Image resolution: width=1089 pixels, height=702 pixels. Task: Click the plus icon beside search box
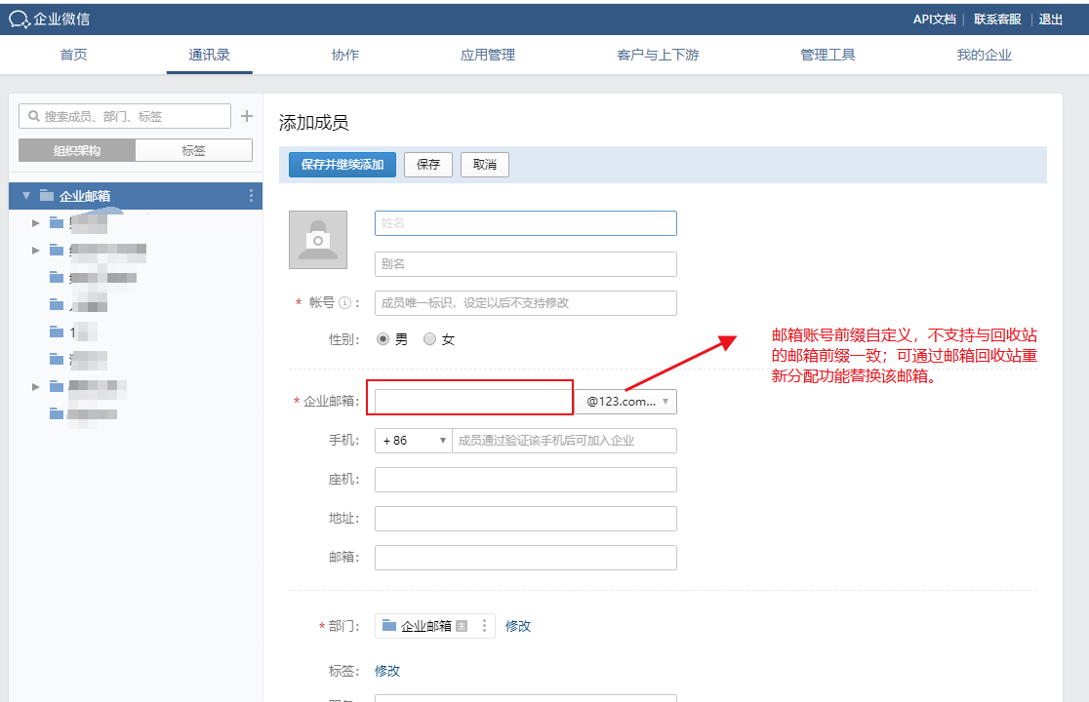(247, 116)
